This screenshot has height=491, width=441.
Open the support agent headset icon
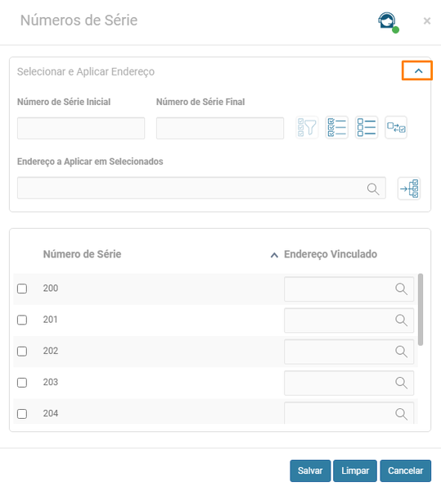click(x=388, y=22)
